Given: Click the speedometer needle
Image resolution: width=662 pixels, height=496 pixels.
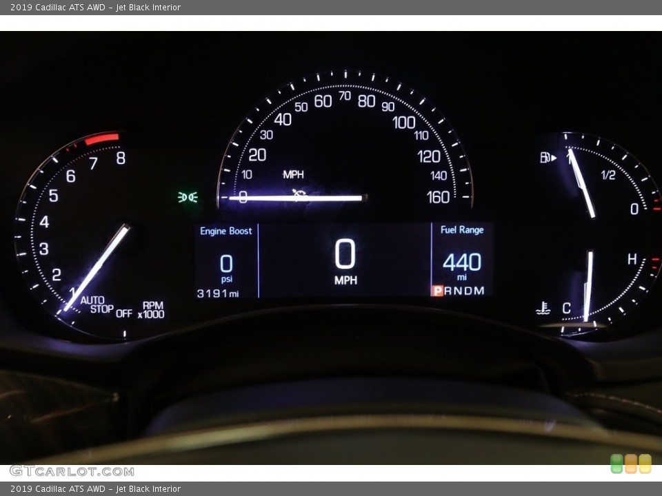Looking at the screenshot, I should [296, 198].
